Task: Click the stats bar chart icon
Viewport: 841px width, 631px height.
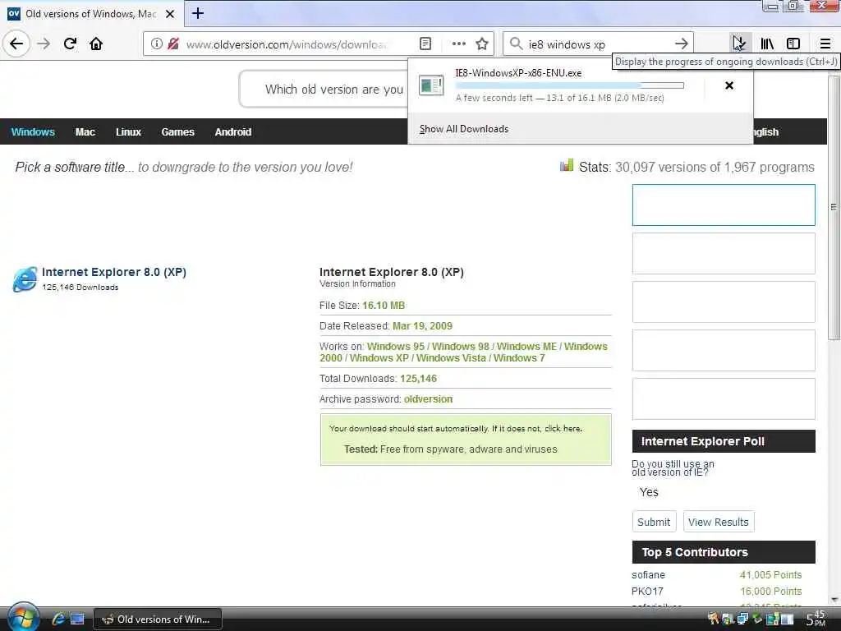Action: pyautogui.click(x=567, y=165)
